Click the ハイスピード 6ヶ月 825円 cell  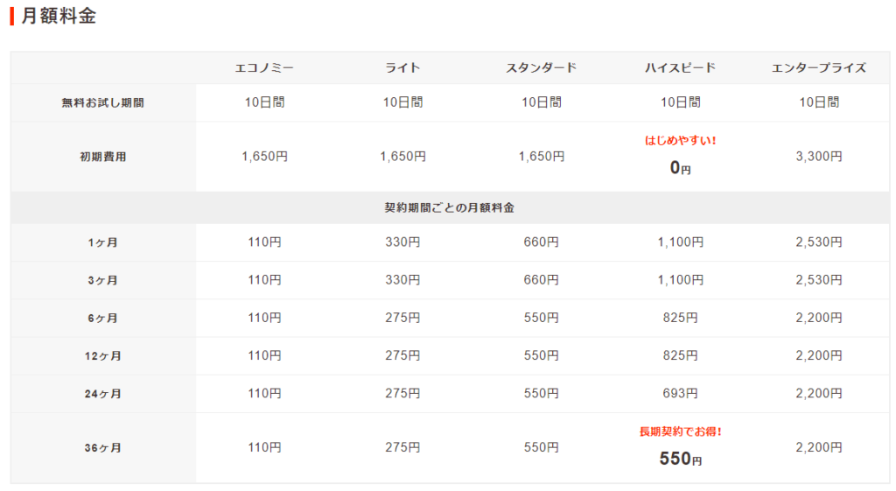(x=680, y=317)
